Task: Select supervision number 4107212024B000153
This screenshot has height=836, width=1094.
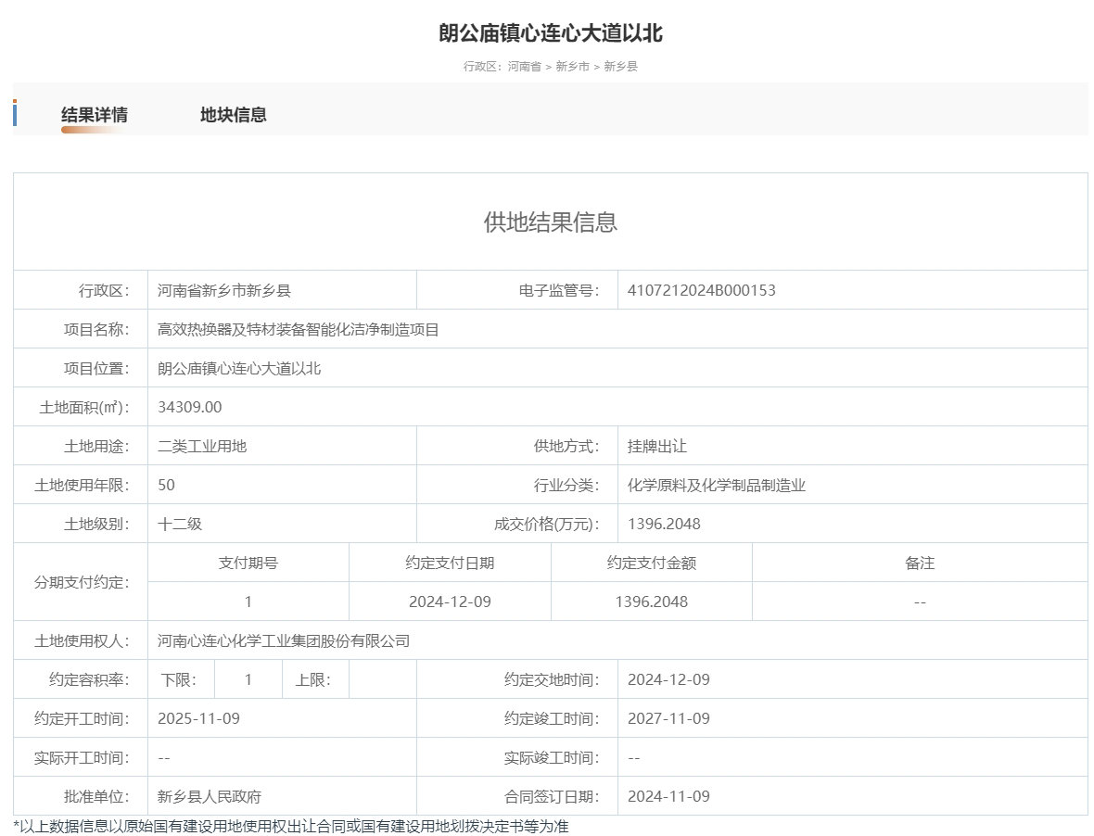Action: pyautogui.click(x=701, y=290)
